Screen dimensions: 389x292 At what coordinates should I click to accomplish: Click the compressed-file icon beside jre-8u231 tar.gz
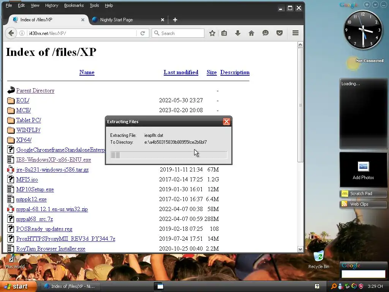[11, 170]
